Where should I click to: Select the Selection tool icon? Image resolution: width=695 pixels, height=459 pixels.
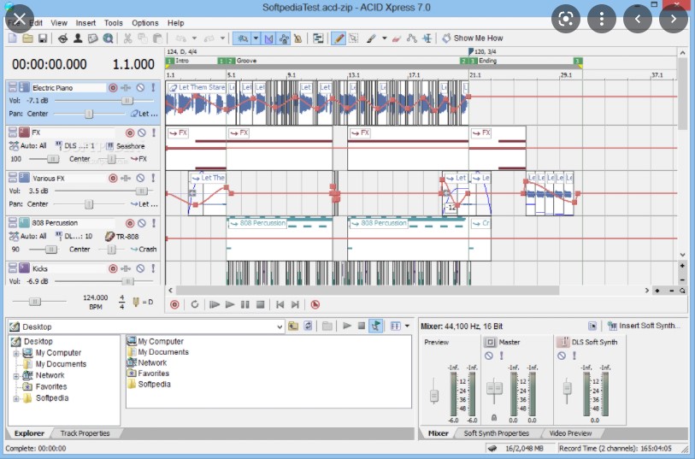tap(353, 38)
